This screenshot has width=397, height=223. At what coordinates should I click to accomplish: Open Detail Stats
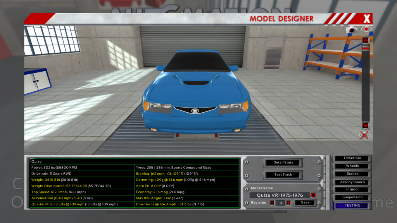point(283,163)
